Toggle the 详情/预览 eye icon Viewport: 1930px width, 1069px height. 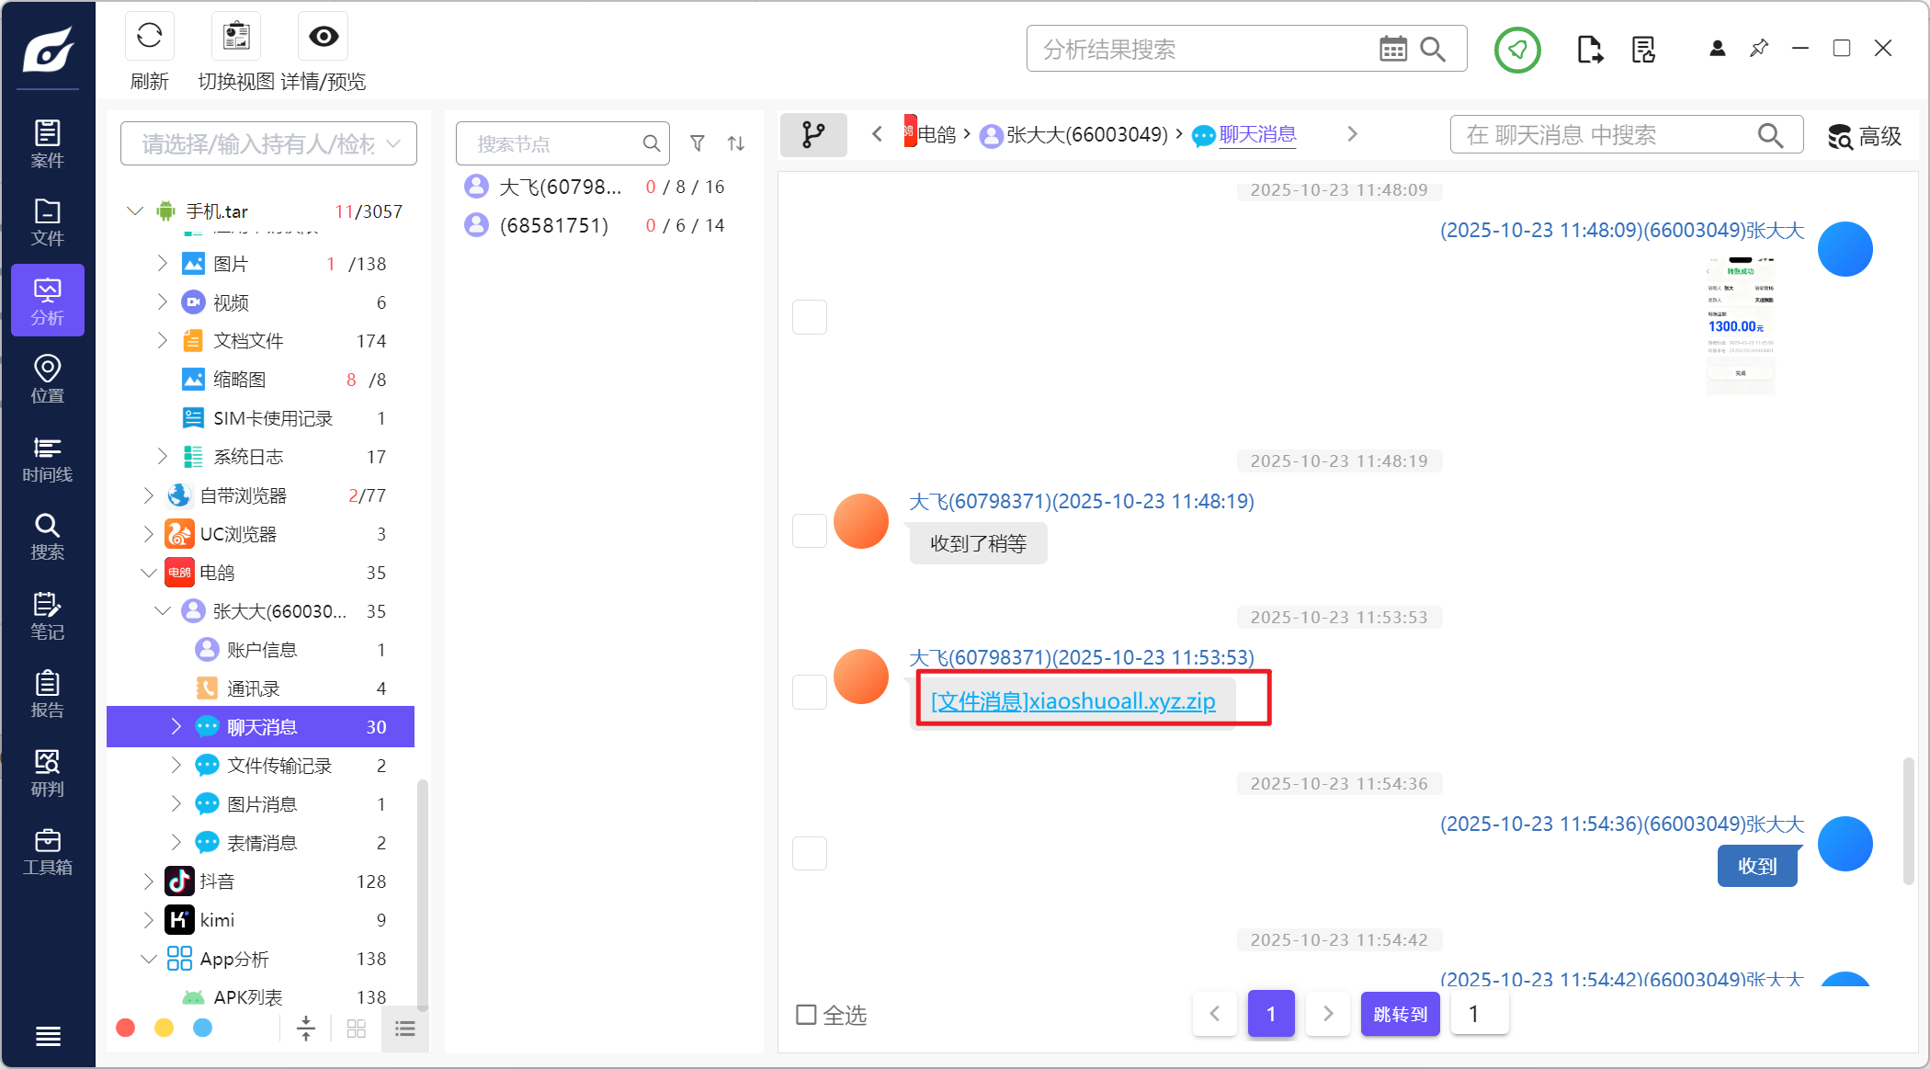point(324,37)
